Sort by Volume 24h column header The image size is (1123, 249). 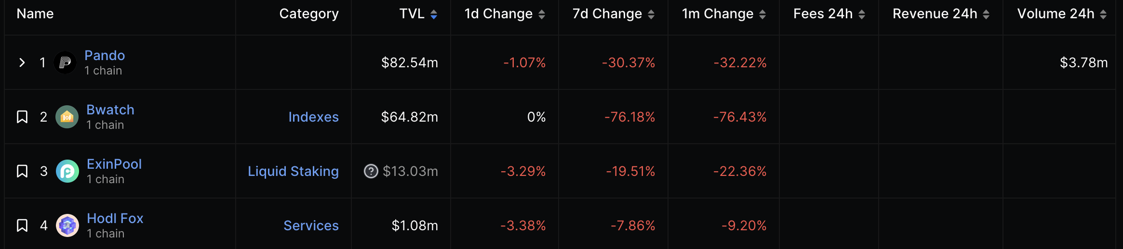pyautogui.click(x=1056, y=14)
